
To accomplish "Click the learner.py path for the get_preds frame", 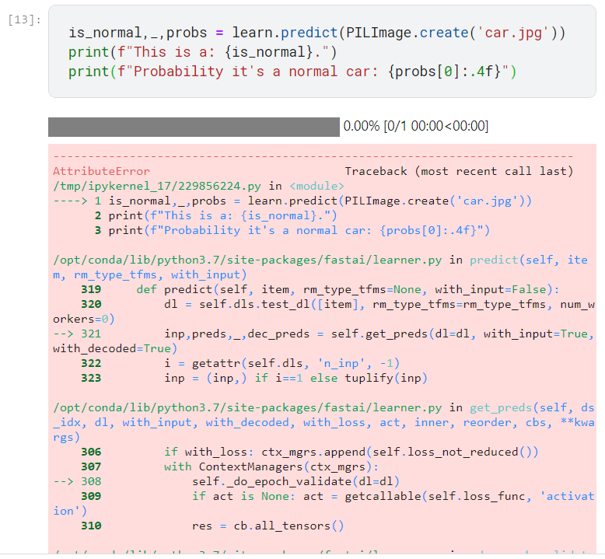I will pos(250,407).
